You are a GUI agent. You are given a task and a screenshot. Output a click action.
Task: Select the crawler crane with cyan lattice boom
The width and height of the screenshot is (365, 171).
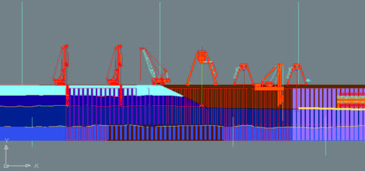point(155,66)
